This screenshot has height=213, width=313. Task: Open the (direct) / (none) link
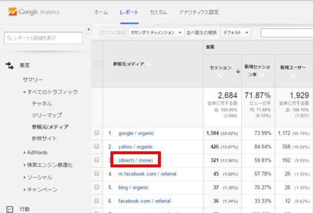pyautogui.click(x=136, y=160)
